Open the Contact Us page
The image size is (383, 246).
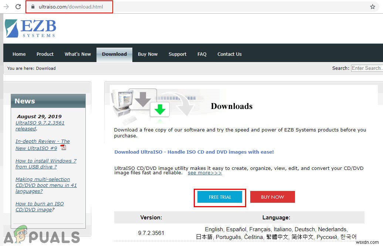(x=229, y=54)
